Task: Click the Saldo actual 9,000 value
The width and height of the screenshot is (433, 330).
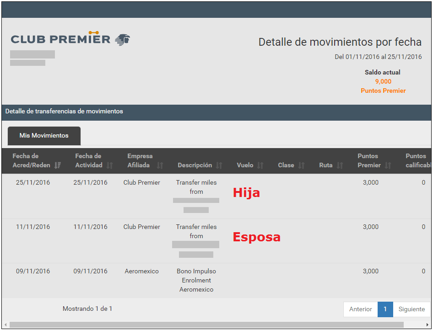Action: [x=383, y=82]
